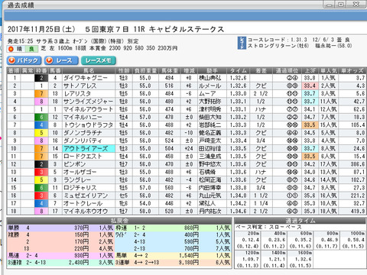This screenshot has height=275, width=367.
Task: Close the 過去成績 window
Action: pyautogui.click(x=356, y=5)
